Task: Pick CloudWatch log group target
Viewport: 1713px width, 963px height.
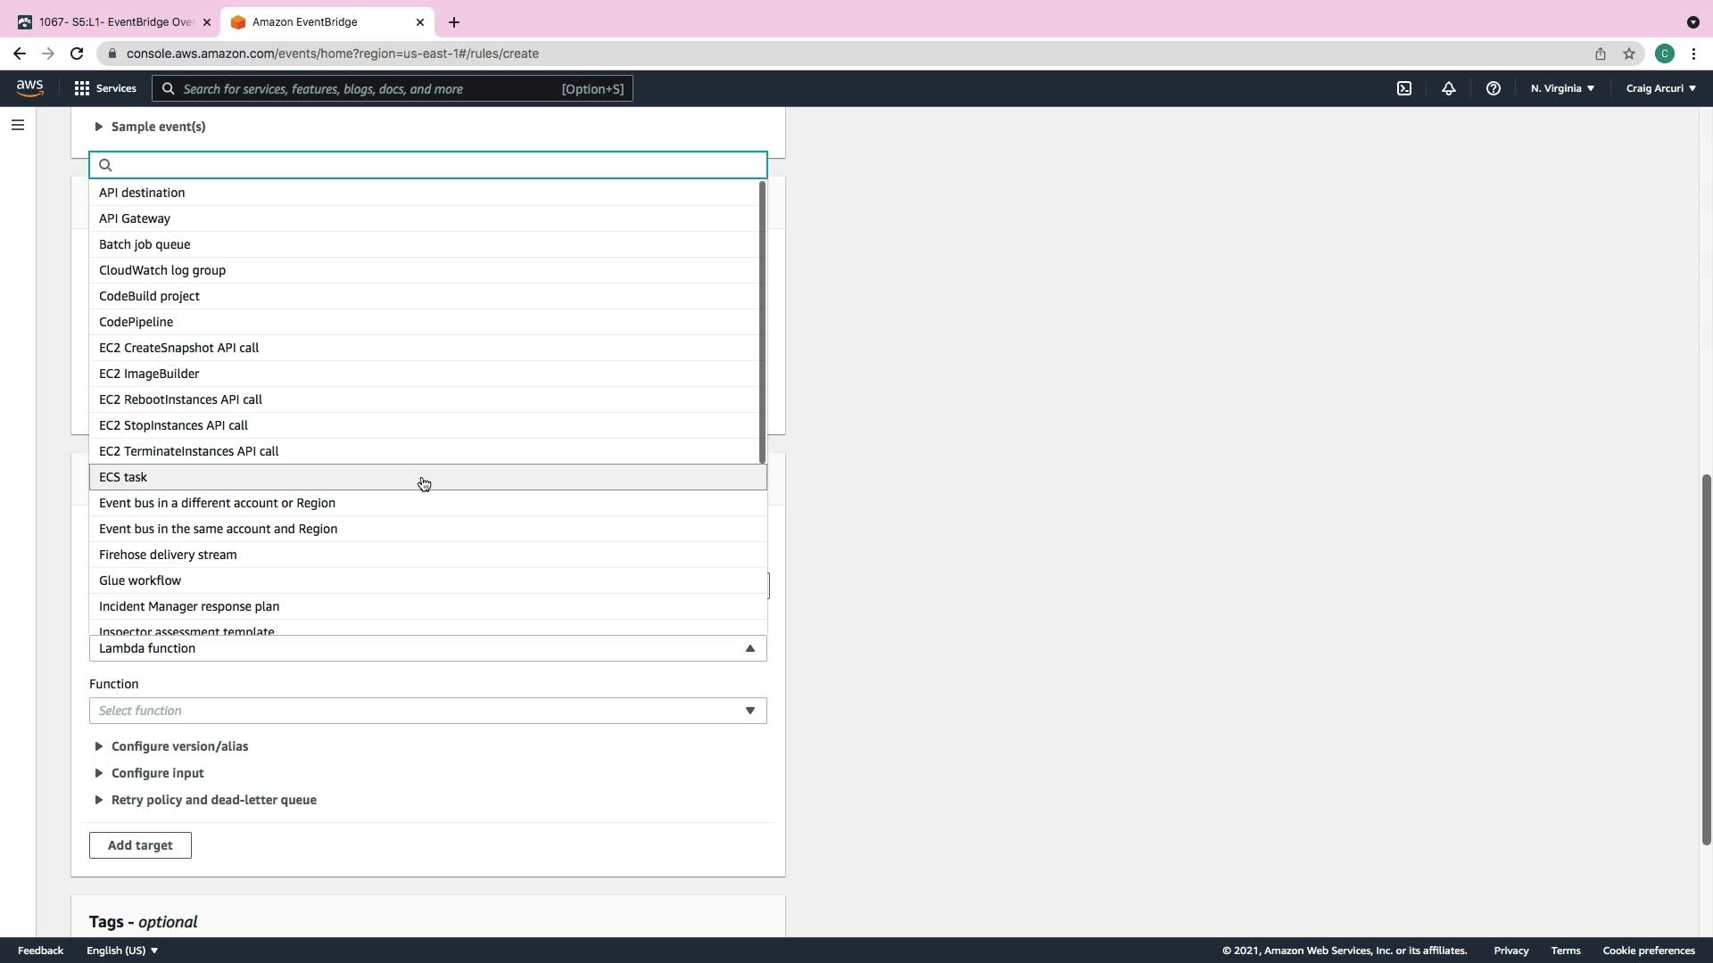Action: coord(162,270)
